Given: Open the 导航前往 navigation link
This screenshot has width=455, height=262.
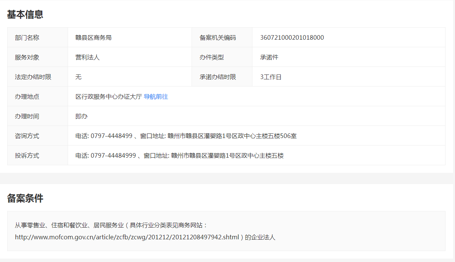Looking at the screenshot, I should [156, 97].
